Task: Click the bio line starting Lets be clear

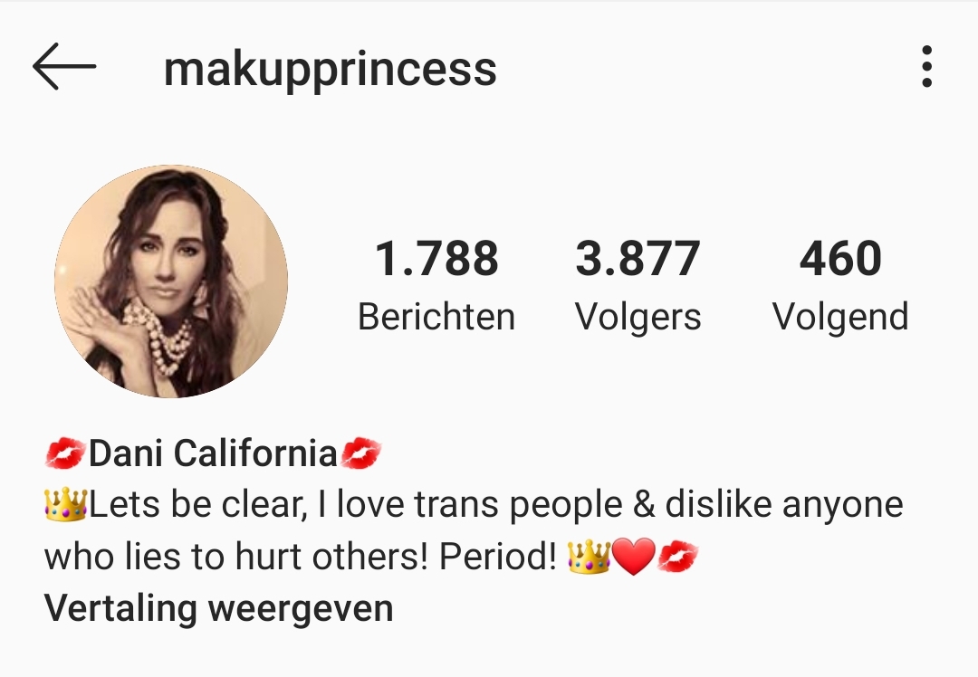Action: click(474, 504)
